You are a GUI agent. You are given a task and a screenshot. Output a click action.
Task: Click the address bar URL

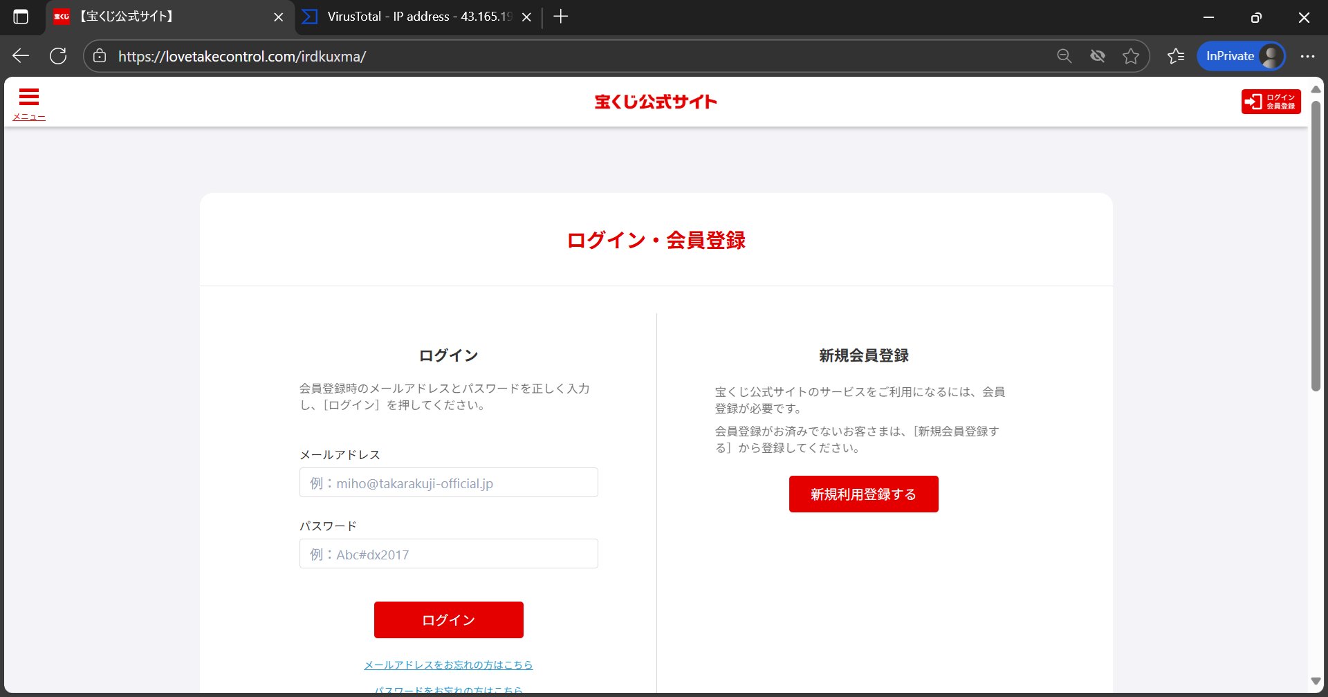point(242,57)
